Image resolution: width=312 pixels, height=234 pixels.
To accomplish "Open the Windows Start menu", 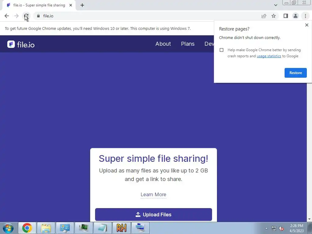I will click(x=8, y=228).
